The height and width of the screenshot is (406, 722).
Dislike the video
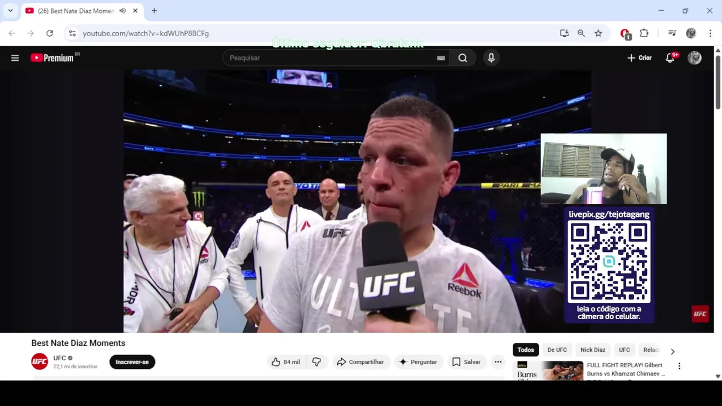click(x=316, y=362)
